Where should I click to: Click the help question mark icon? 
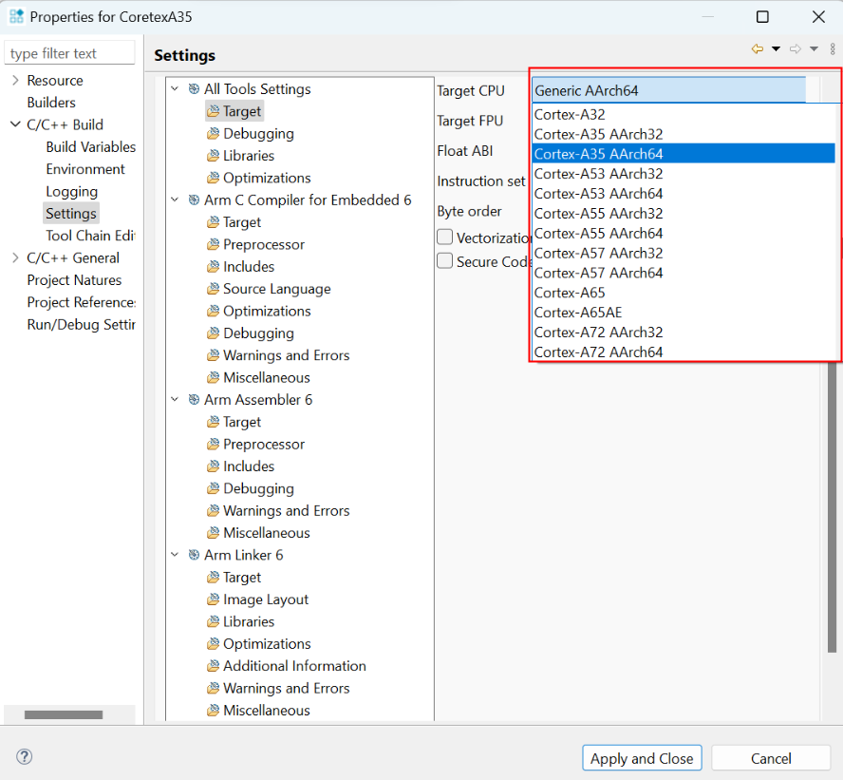coord(25,757)
